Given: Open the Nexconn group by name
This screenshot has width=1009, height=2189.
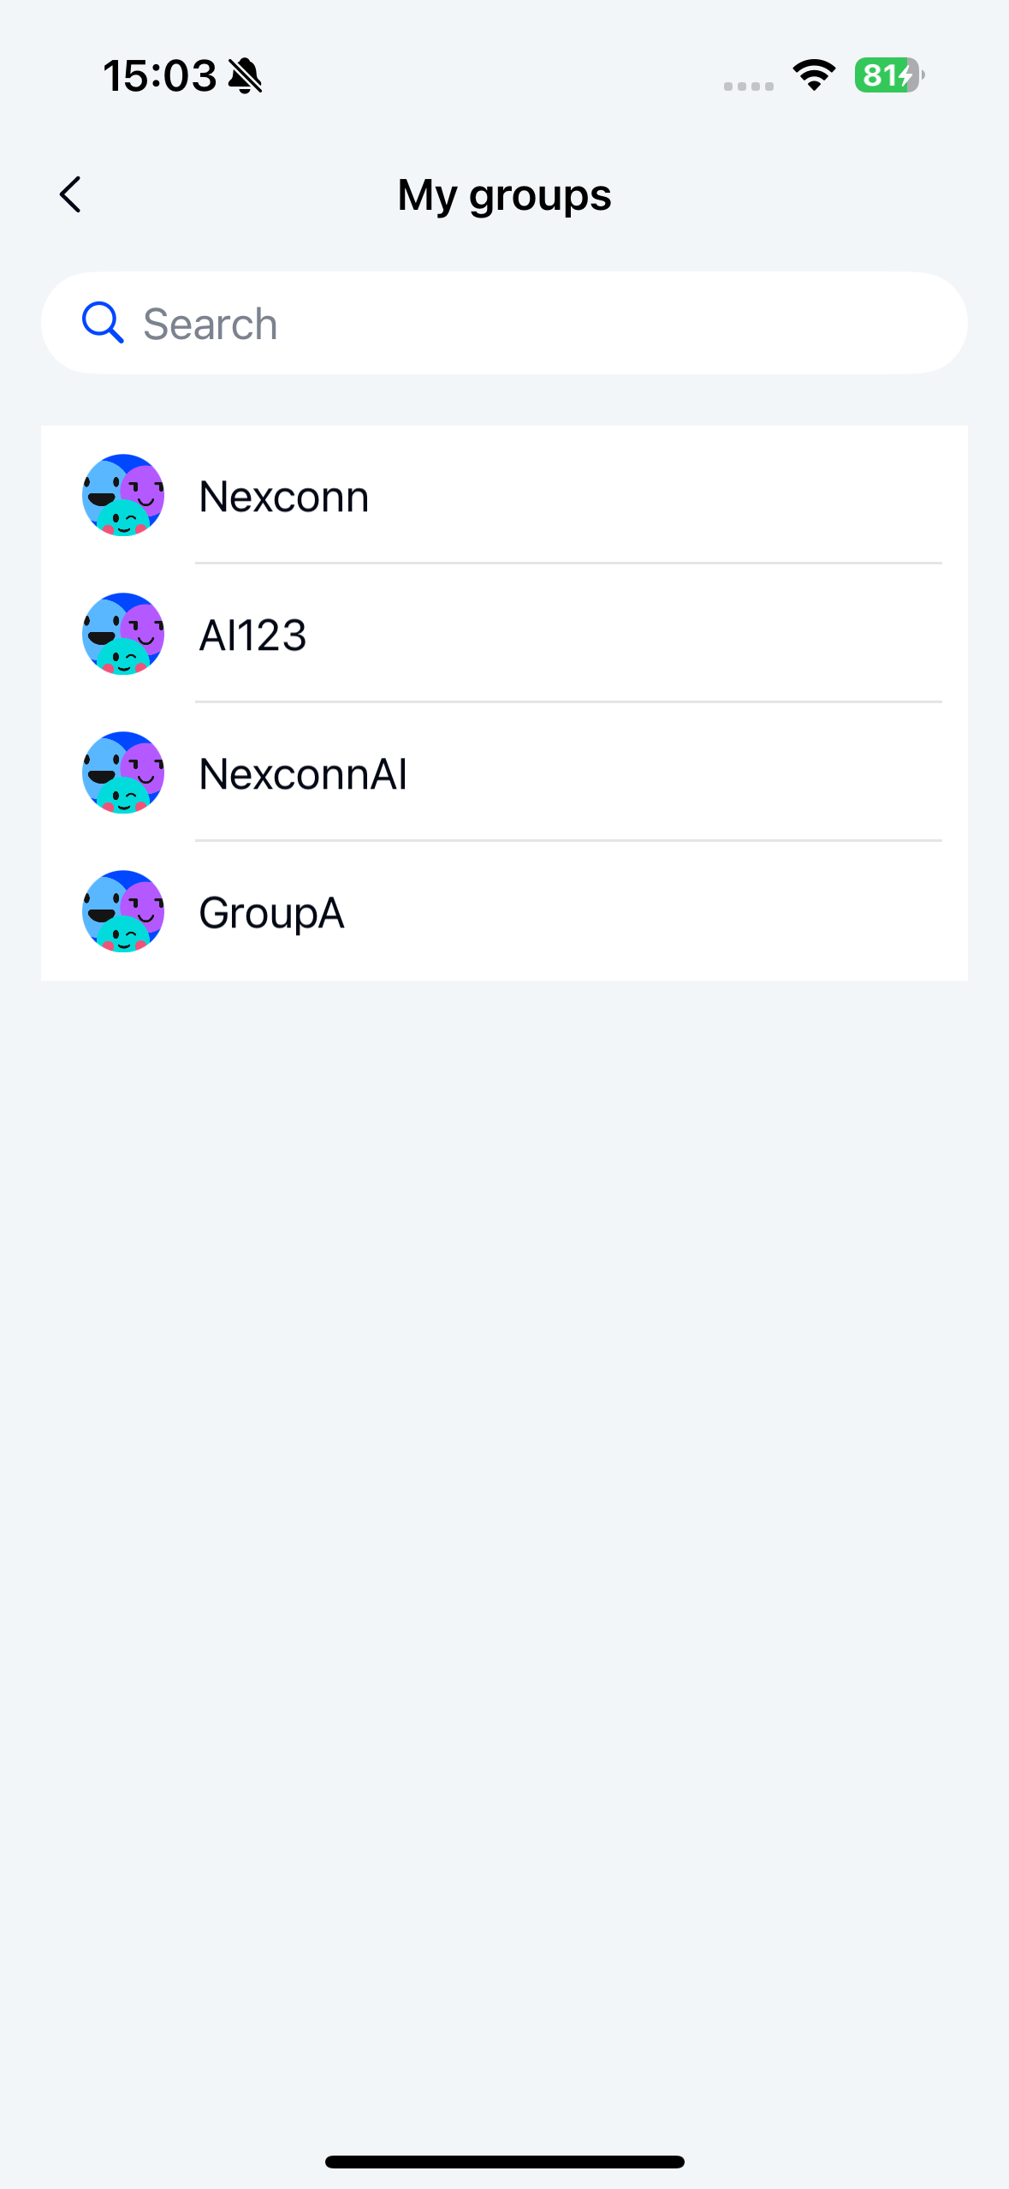Looking at the screenshot, I should point(284,497).
